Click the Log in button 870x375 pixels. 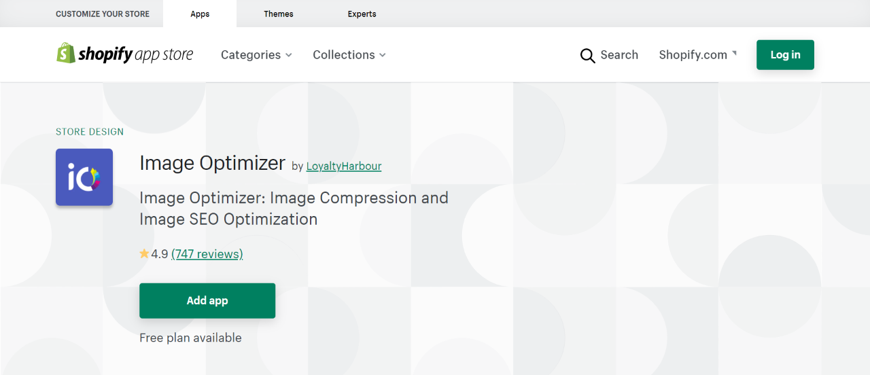785,55
